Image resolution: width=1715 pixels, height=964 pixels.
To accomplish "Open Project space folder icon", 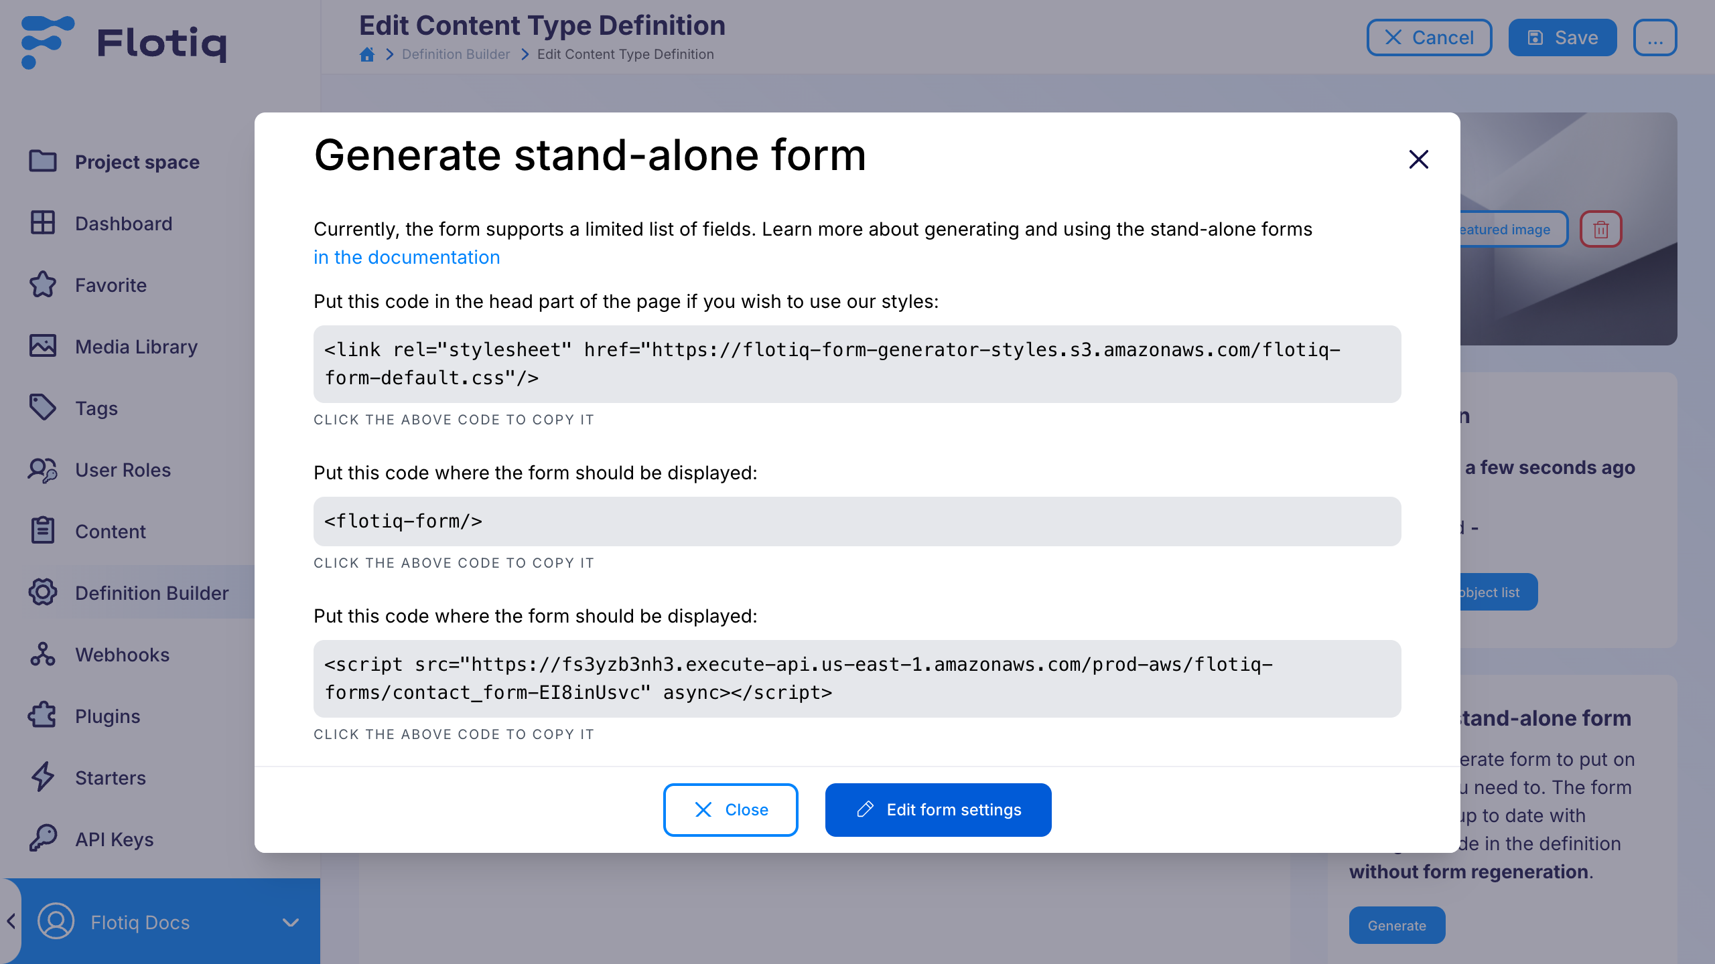I will [43, 161].
